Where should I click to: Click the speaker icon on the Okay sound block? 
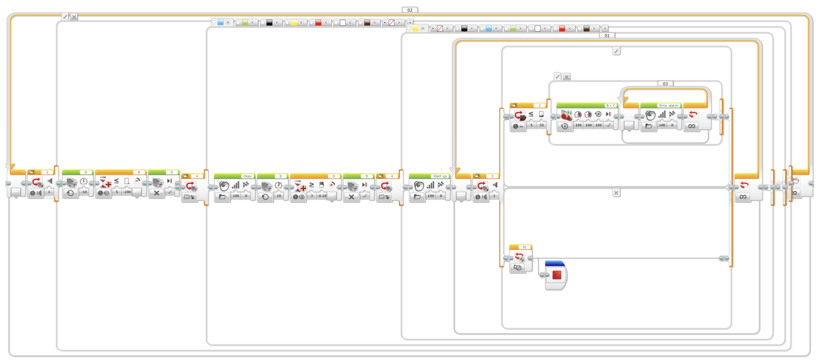pyautogui.click(x=224, y=186)
